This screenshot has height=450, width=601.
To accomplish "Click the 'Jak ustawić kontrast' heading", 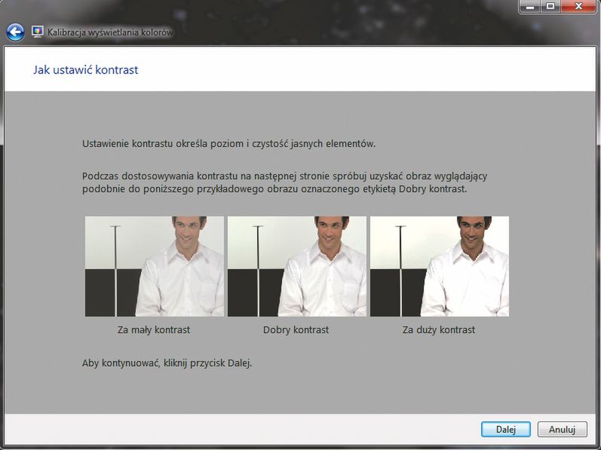I will click(x=85, y=70).
